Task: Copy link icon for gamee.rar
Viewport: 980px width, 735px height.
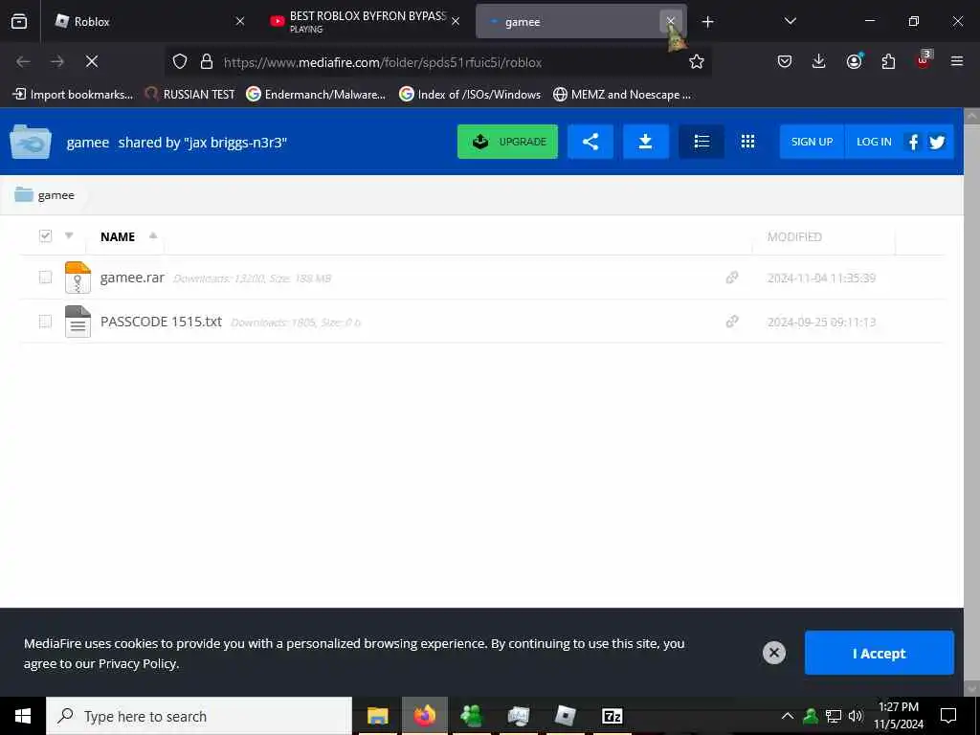Action: point(732,277)
